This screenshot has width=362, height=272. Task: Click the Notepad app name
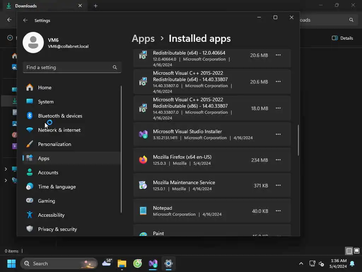click(x=163, y=208)
